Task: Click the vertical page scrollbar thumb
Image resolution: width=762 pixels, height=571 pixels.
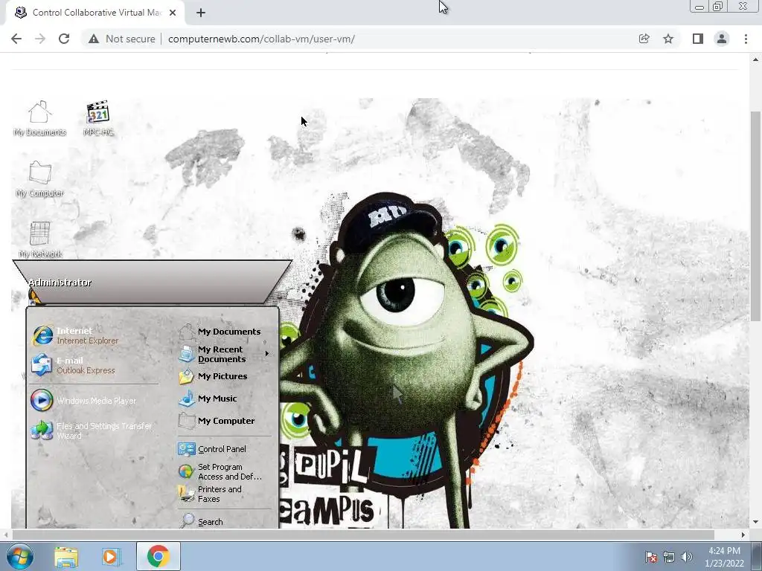Action: click(x=755, y=216)
